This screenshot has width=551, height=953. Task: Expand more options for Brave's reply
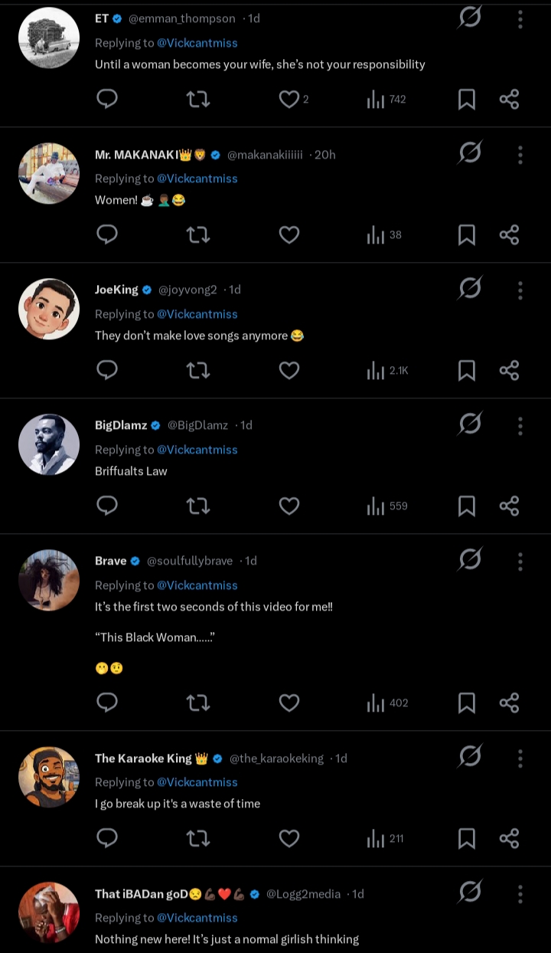pos(520,561)
